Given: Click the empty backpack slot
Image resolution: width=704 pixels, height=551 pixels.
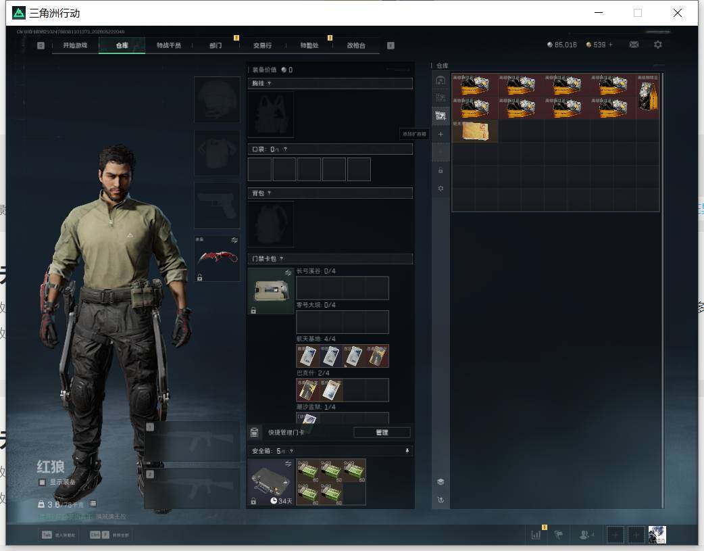Looking at the screenshot, I should tap(271, 224).
